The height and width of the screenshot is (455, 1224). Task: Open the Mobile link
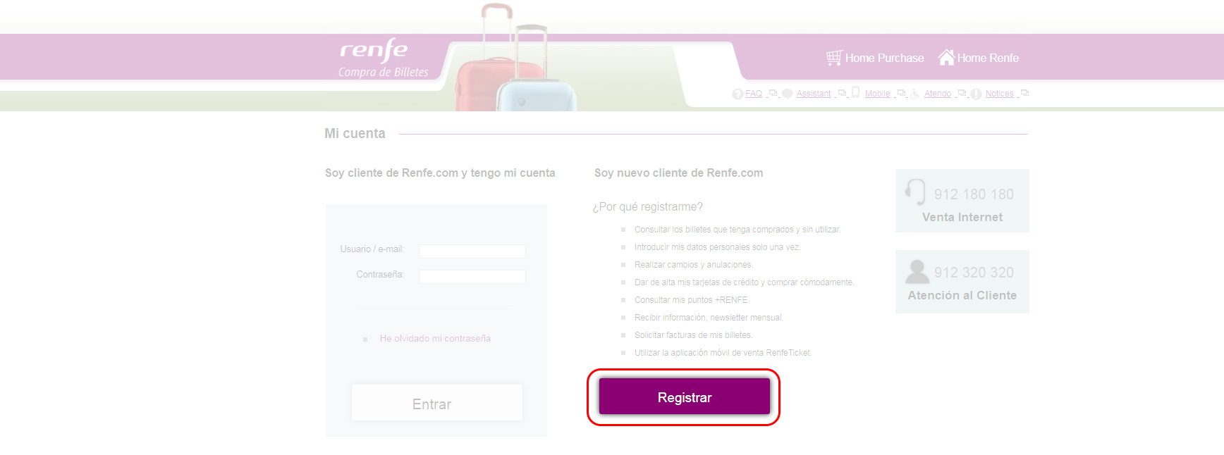click(877, 94)
